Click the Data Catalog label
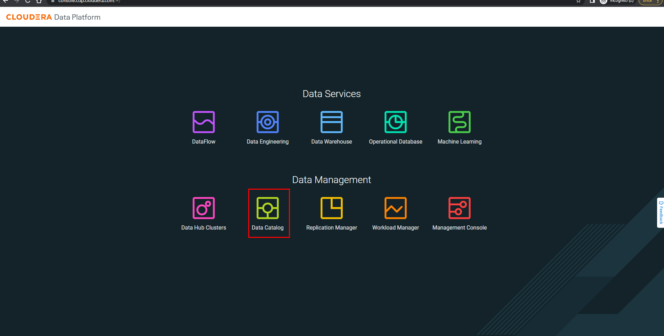 click(x=268, y=227)
